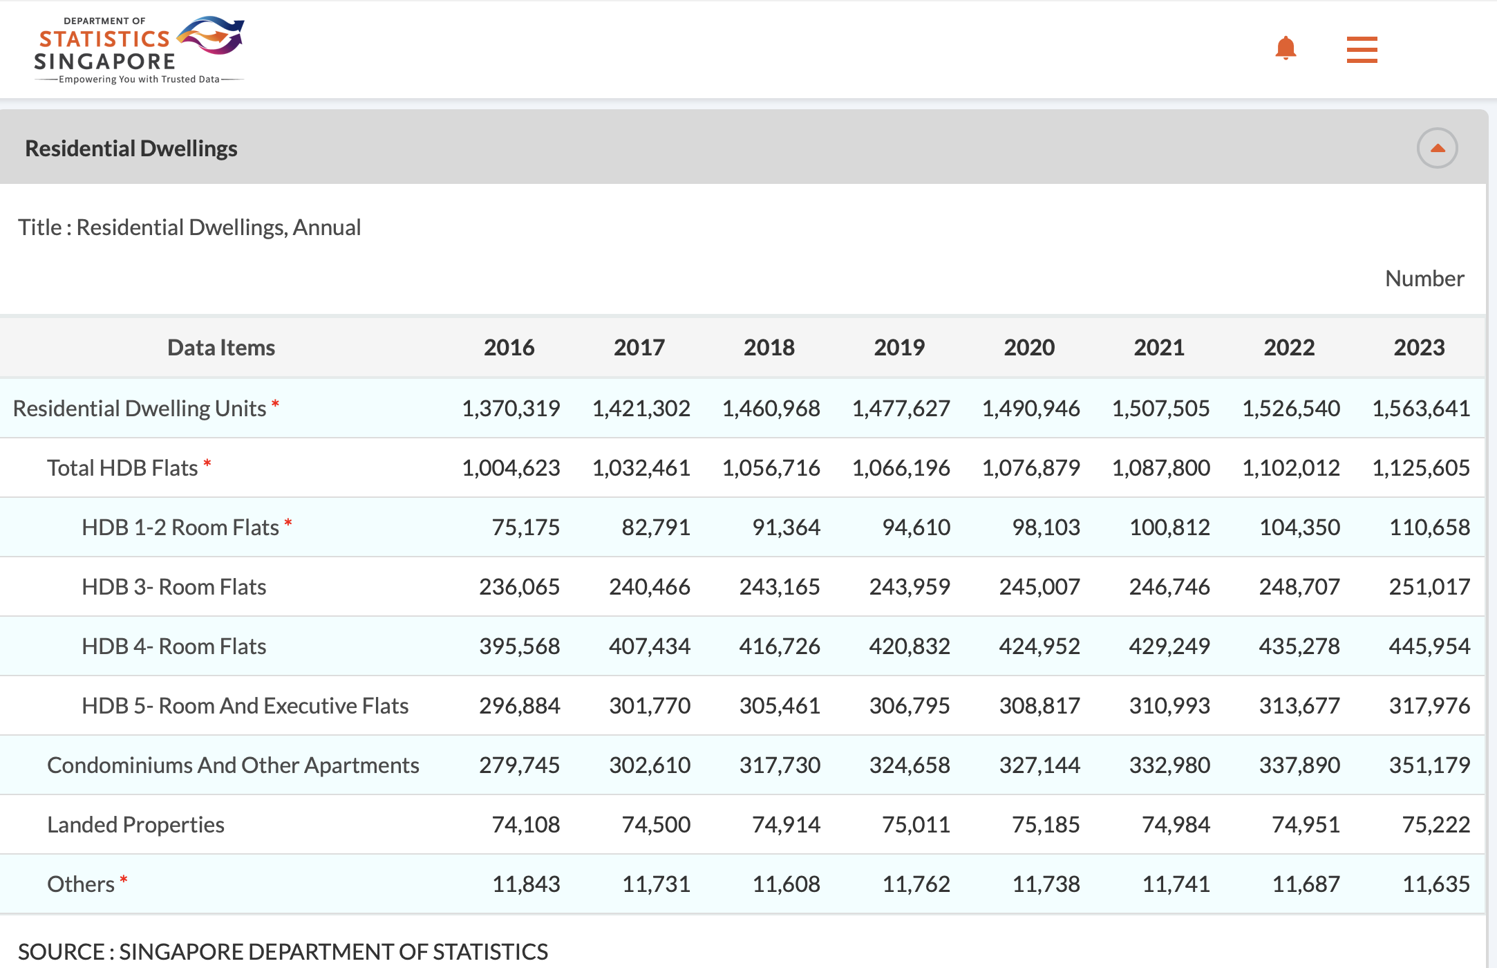Collapse the Residential Dwellings panel
This screenshot has width=1497, height=968.
[1437, 148]
